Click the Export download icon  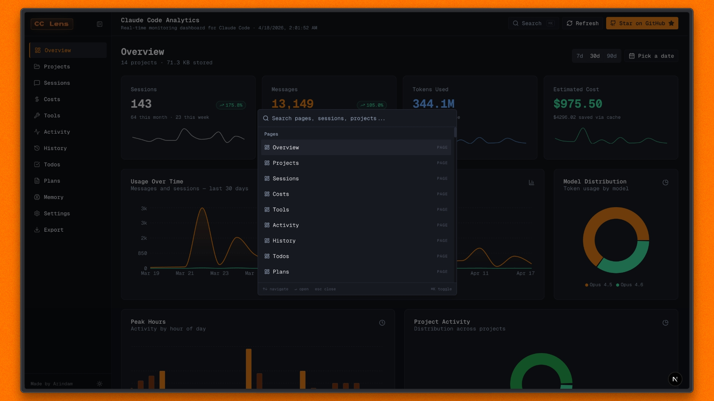[37, 230]
